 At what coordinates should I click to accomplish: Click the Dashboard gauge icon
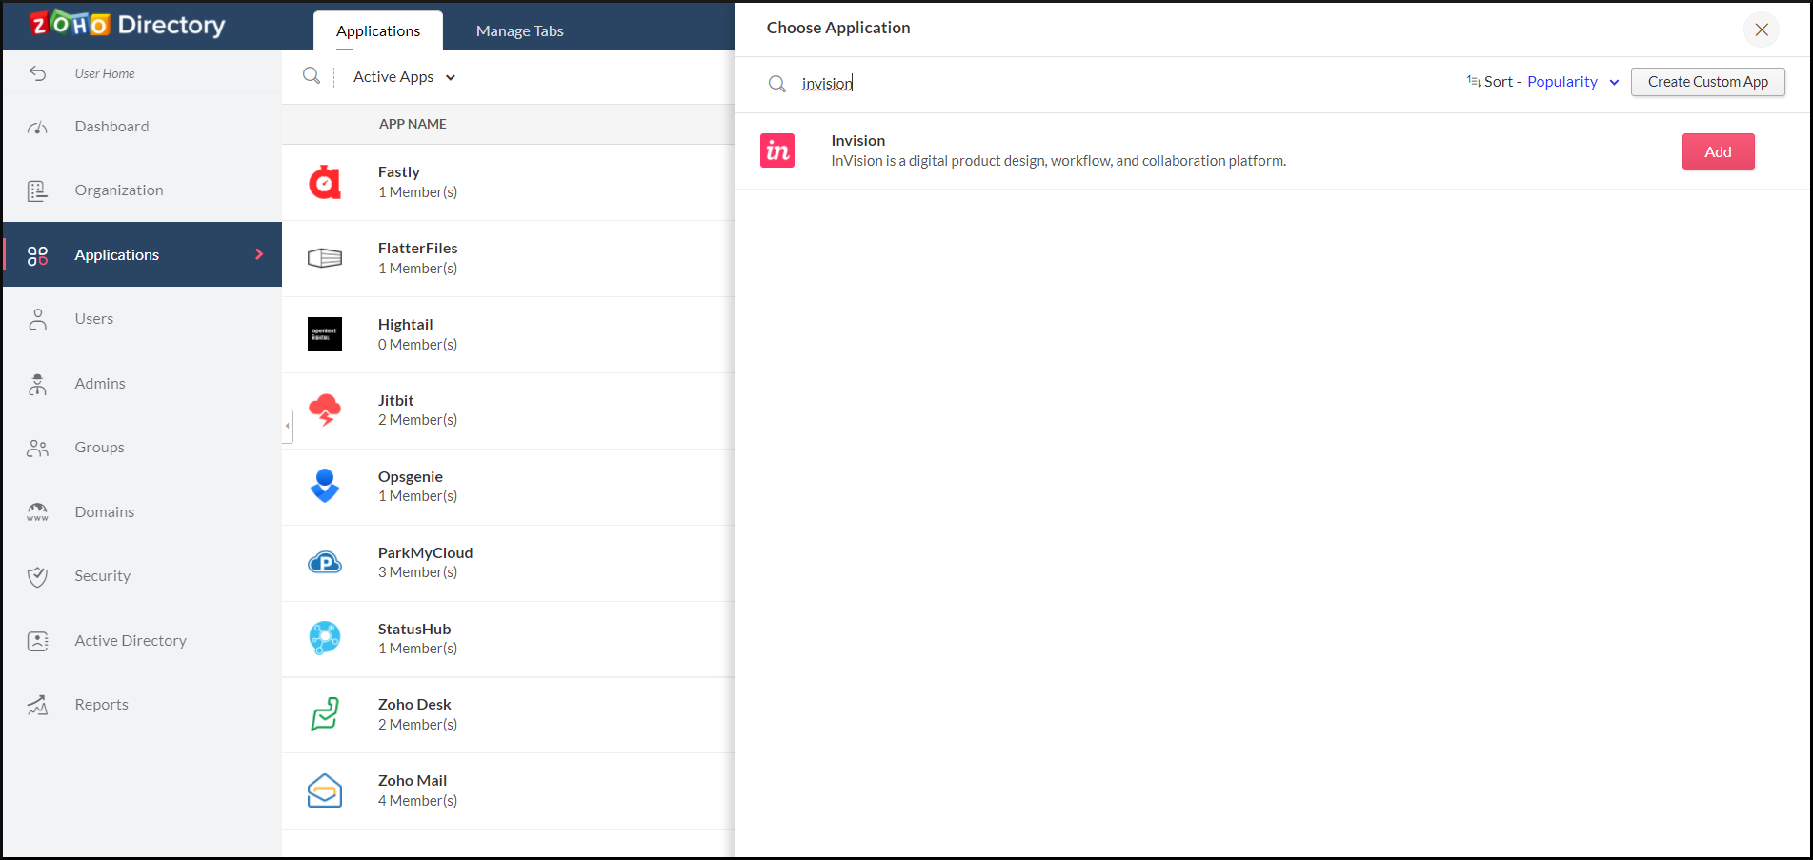click(37, 127)
